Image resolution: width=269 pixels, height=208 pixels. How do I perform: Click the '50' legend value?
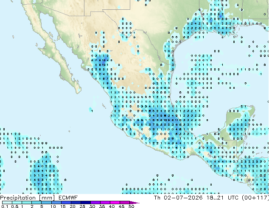point(131,206)
